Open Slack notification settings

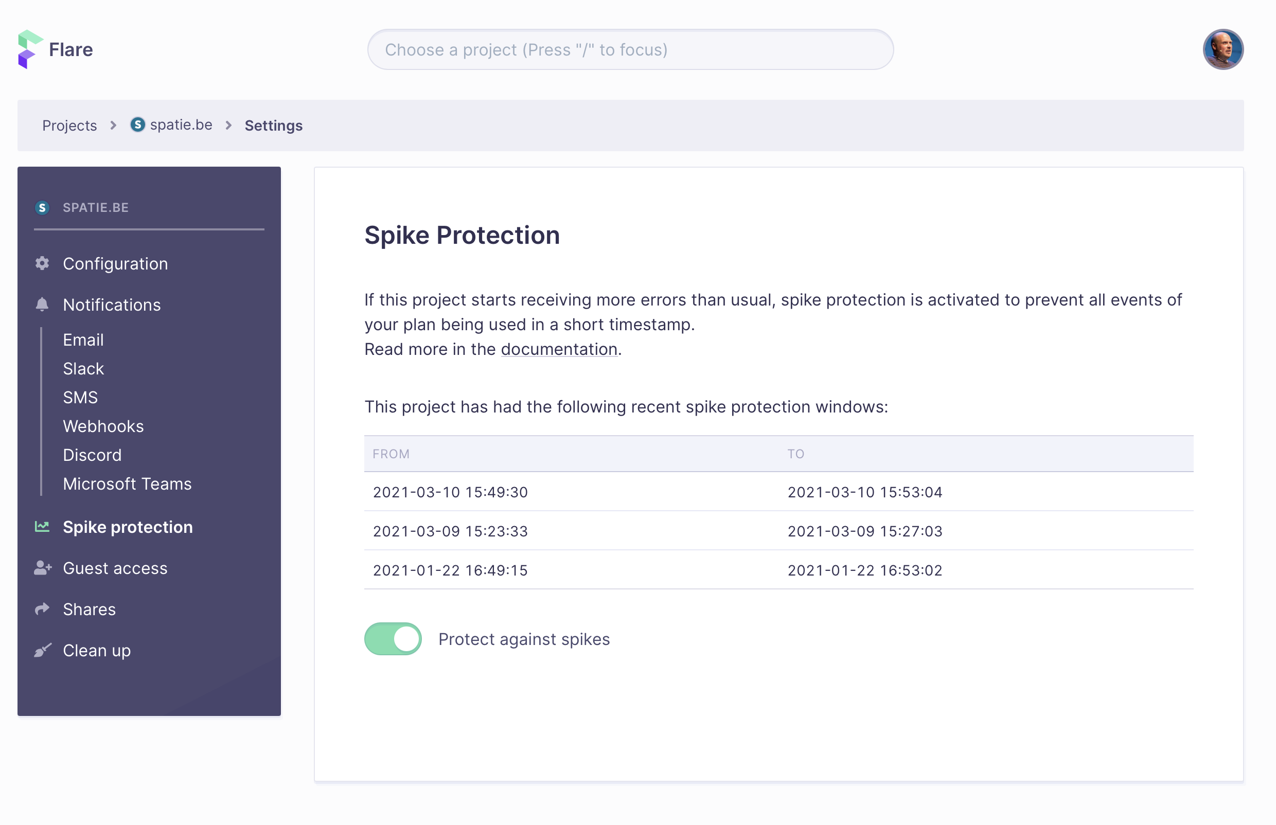(x=83, y=369)
